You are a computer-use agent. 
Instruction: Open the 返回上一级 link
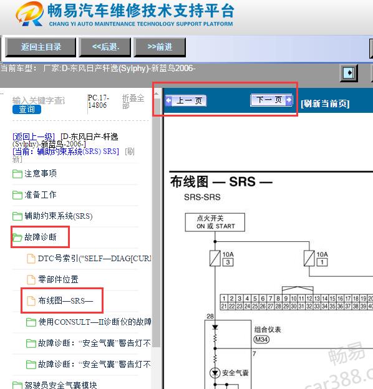(34, 137)
